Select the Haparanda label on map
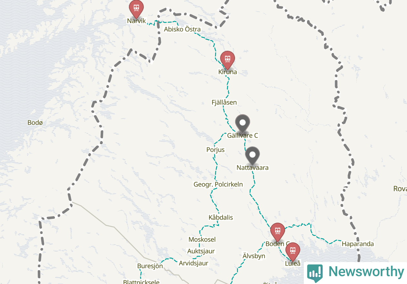 point(358,244)
